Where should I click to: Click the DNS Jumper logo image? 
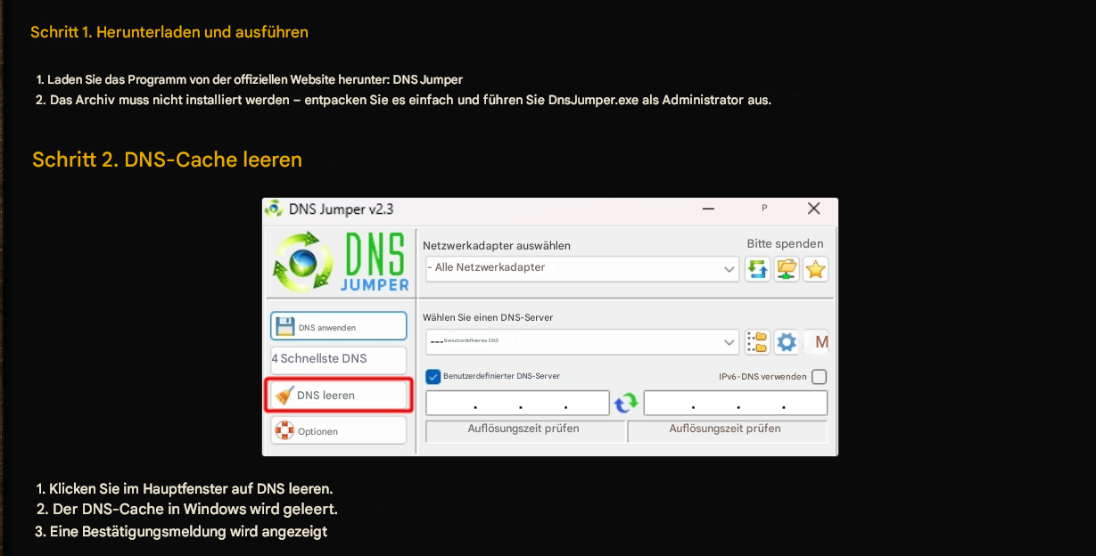pyautogui.click(x=341, y=262)
